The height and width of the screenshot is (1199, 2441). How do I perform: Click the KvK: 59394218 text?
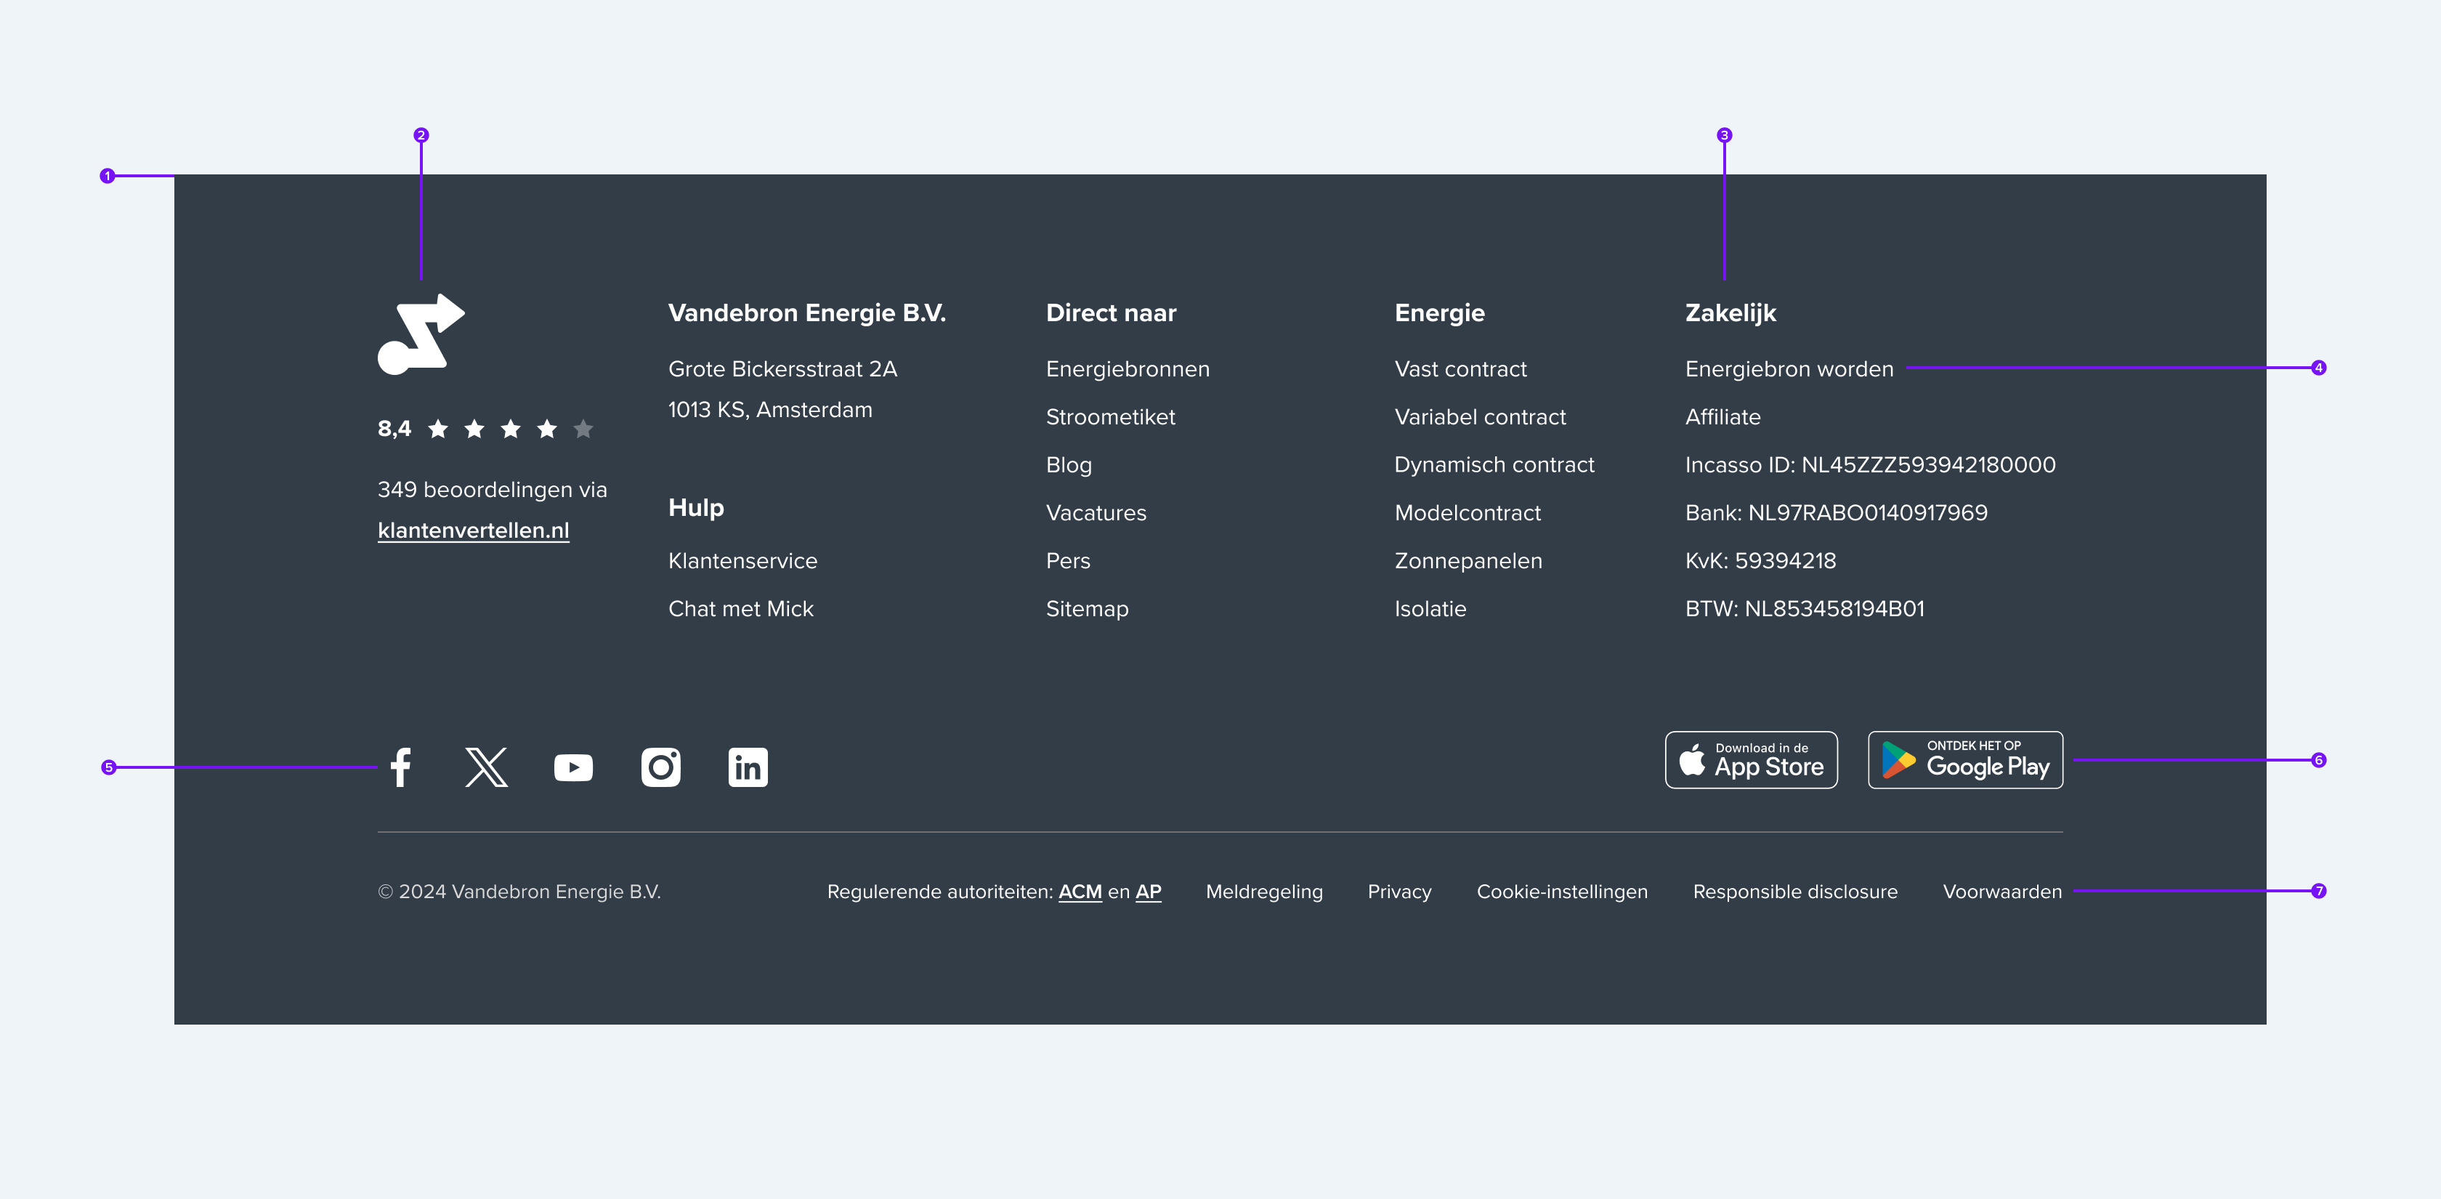(1760, 560)
